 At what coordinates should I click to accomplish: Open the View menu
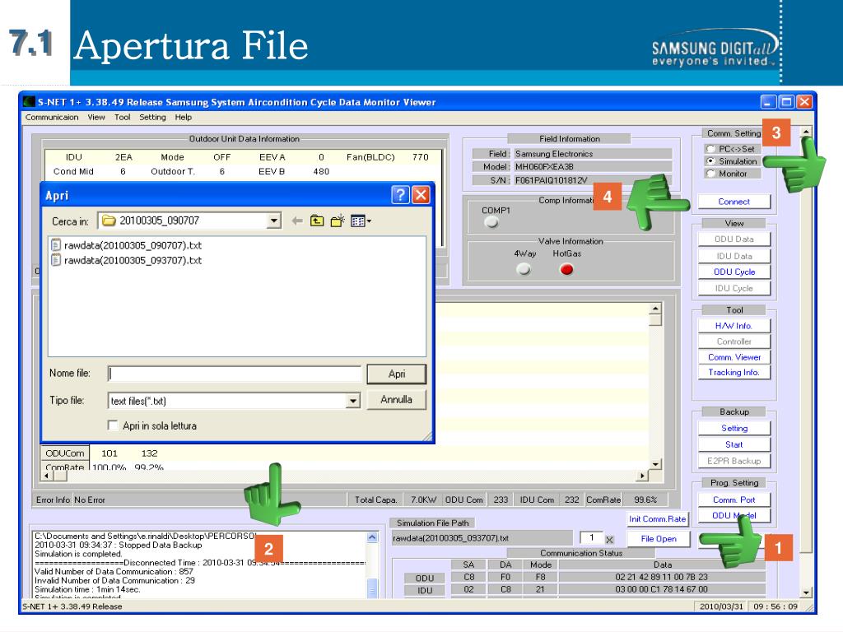click(x=96, y=117)
